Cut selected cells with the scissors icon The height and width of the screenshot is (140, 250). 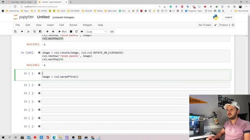pyautogui.click(x=29, y=31)
